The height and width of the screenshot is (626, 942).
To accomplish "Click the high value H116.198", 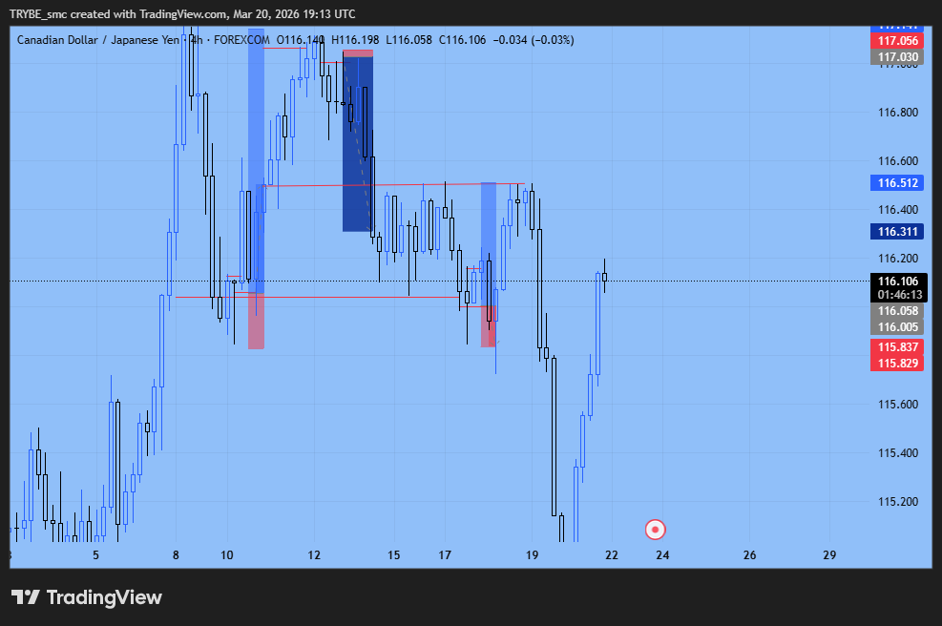I will [x=355, y=40].
